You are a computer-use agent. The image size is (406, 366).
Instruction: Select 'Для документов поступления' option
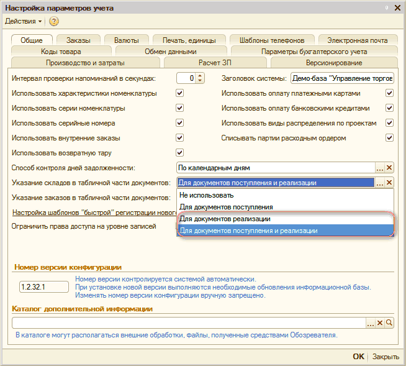point(285,207)
